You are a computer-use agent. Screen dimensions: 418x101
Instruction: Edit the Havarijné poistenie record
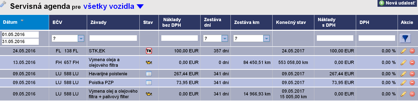coord(403,74)
